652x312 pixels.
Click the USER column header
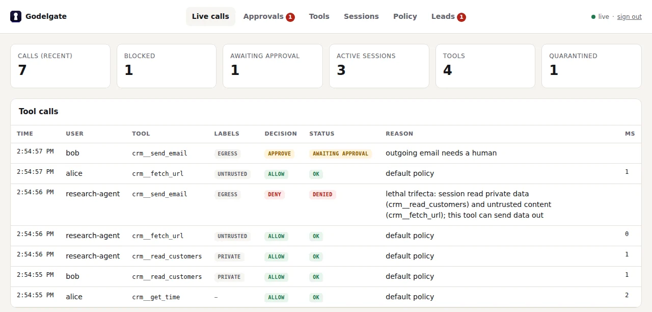tap(75, 134)
